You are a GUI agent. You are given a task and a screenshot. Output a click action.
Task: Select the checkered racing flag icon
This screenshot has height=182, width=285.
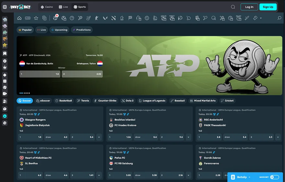pyautogui.click(x=130, y=18)
